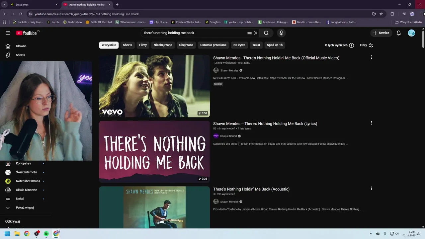Screen dimensions: 425x239
Task: Open the apps grid in bookmarks bar
Action: 4,22
